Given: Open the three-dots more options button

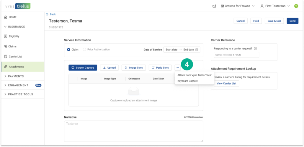Looking at the screenshot, I should (x=177, y=68).
